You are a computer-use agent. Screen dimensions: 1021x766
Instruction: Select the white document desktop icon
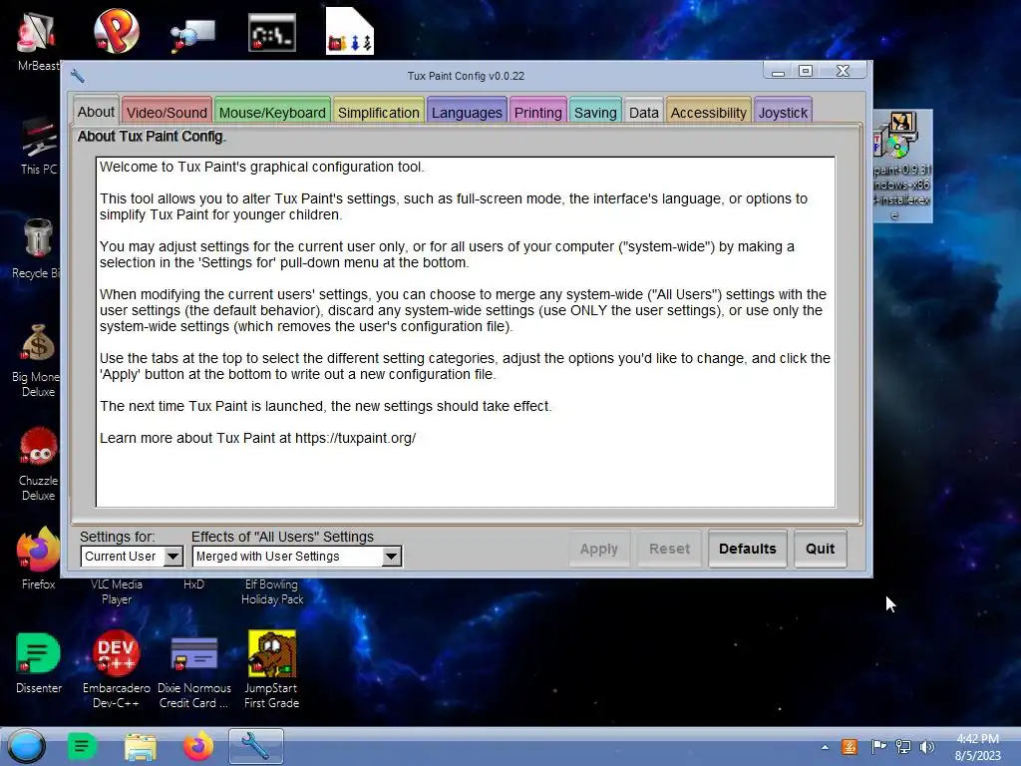350,31
